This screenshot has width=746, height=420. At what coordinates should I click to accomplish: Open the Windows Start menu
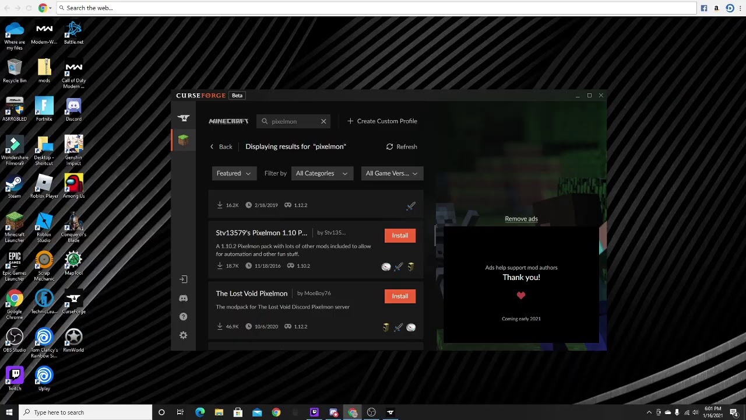click(9, 412)
